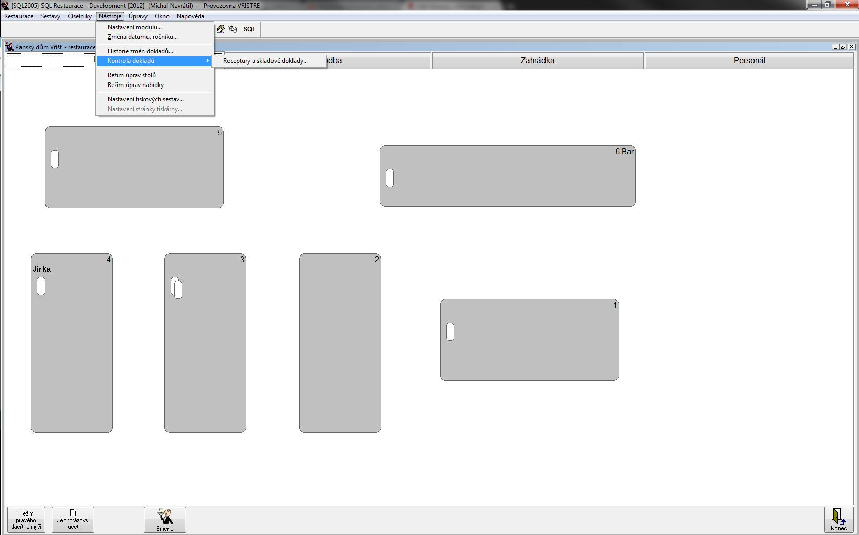Open the Sestavy menu
The height and width of the screenshot is (535, 859).
click(50, 16)
